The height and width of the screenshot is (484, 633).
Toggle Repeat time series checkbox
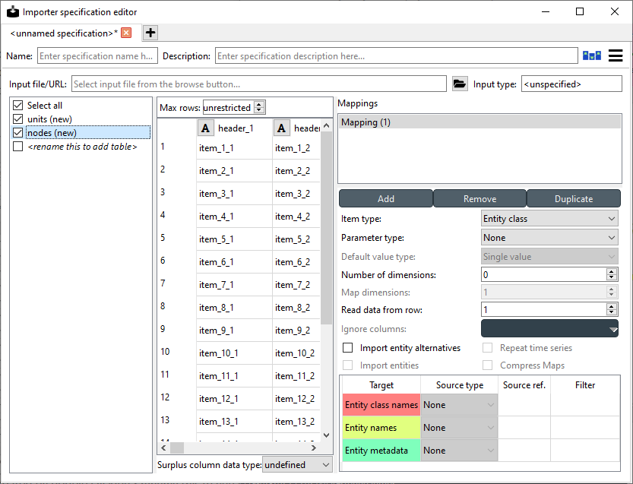488,348
